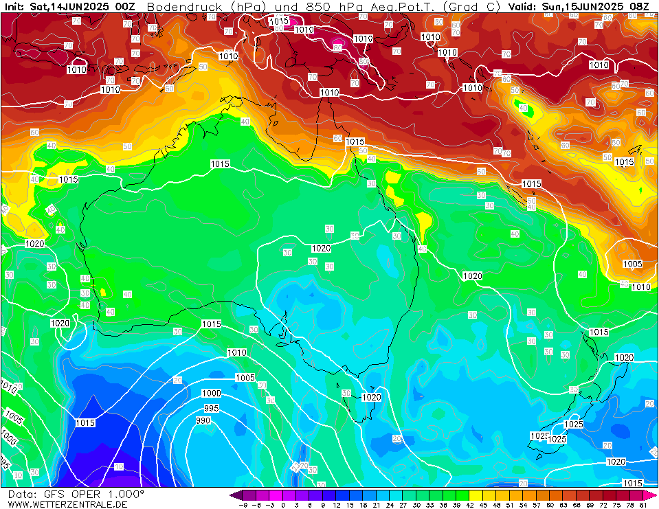Viewport: 659px width, 509px height.
Task: Pick the dark red swatch between 72 and 75
Action: coord(610,495)
